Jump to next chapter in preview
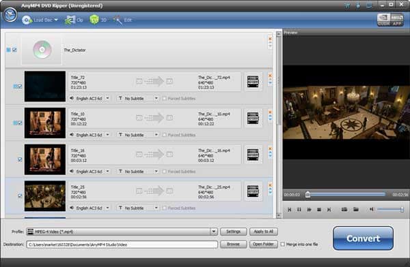The image size is (410, 267). click(329, 209)
